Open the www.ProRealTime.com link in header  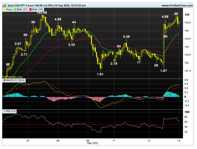177,6
